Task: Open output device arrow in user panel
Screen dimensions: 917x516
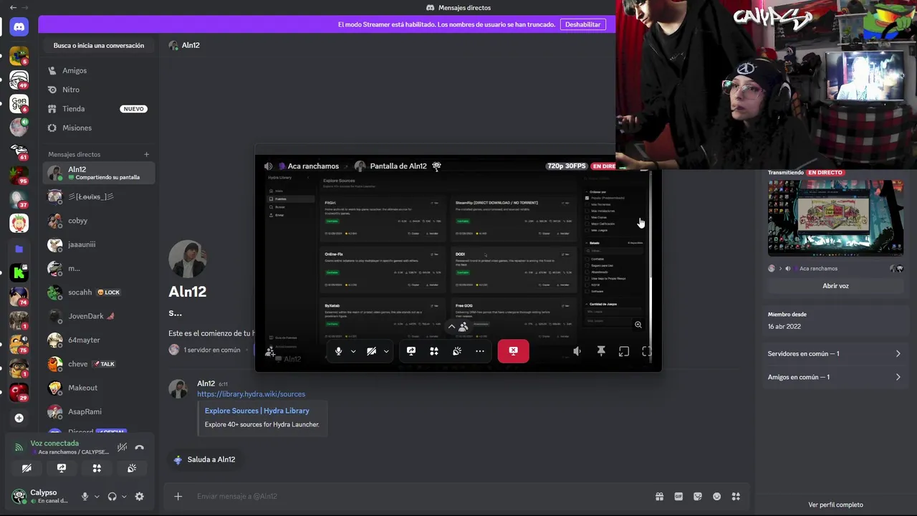Action: 124,496
